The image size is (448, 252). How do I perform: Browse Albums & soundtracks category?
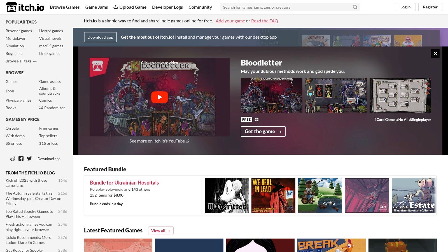coord(50,91)
